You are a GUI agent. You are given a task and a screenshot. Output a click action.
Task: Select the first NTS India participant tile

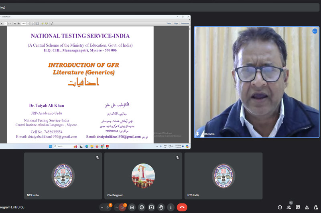[63, 176]
